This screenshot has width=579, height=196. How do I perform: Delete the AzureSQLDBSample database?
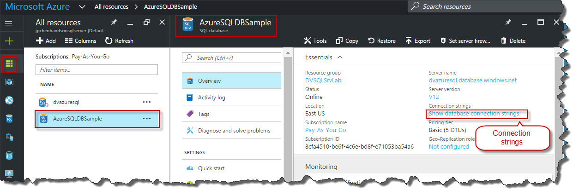513,40
